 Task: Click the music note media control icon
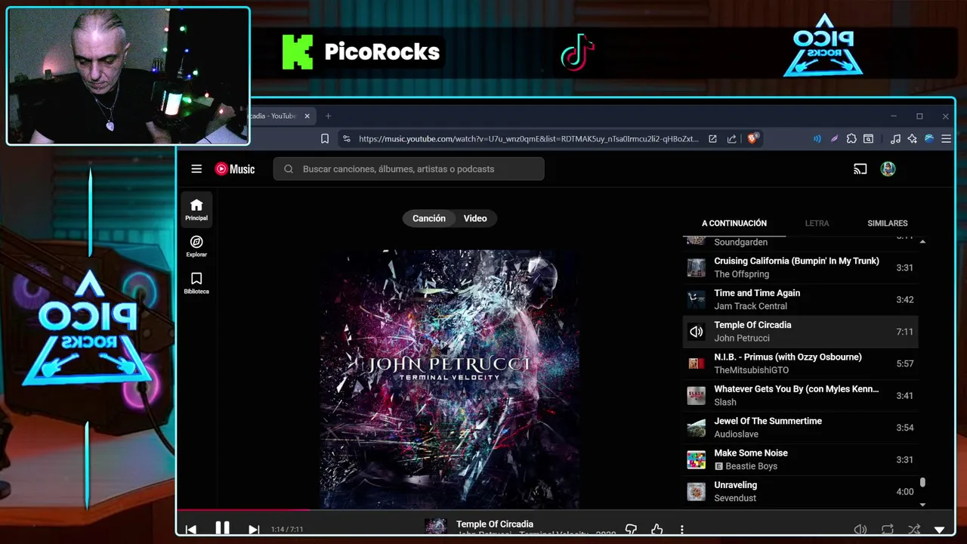point(895,139)
